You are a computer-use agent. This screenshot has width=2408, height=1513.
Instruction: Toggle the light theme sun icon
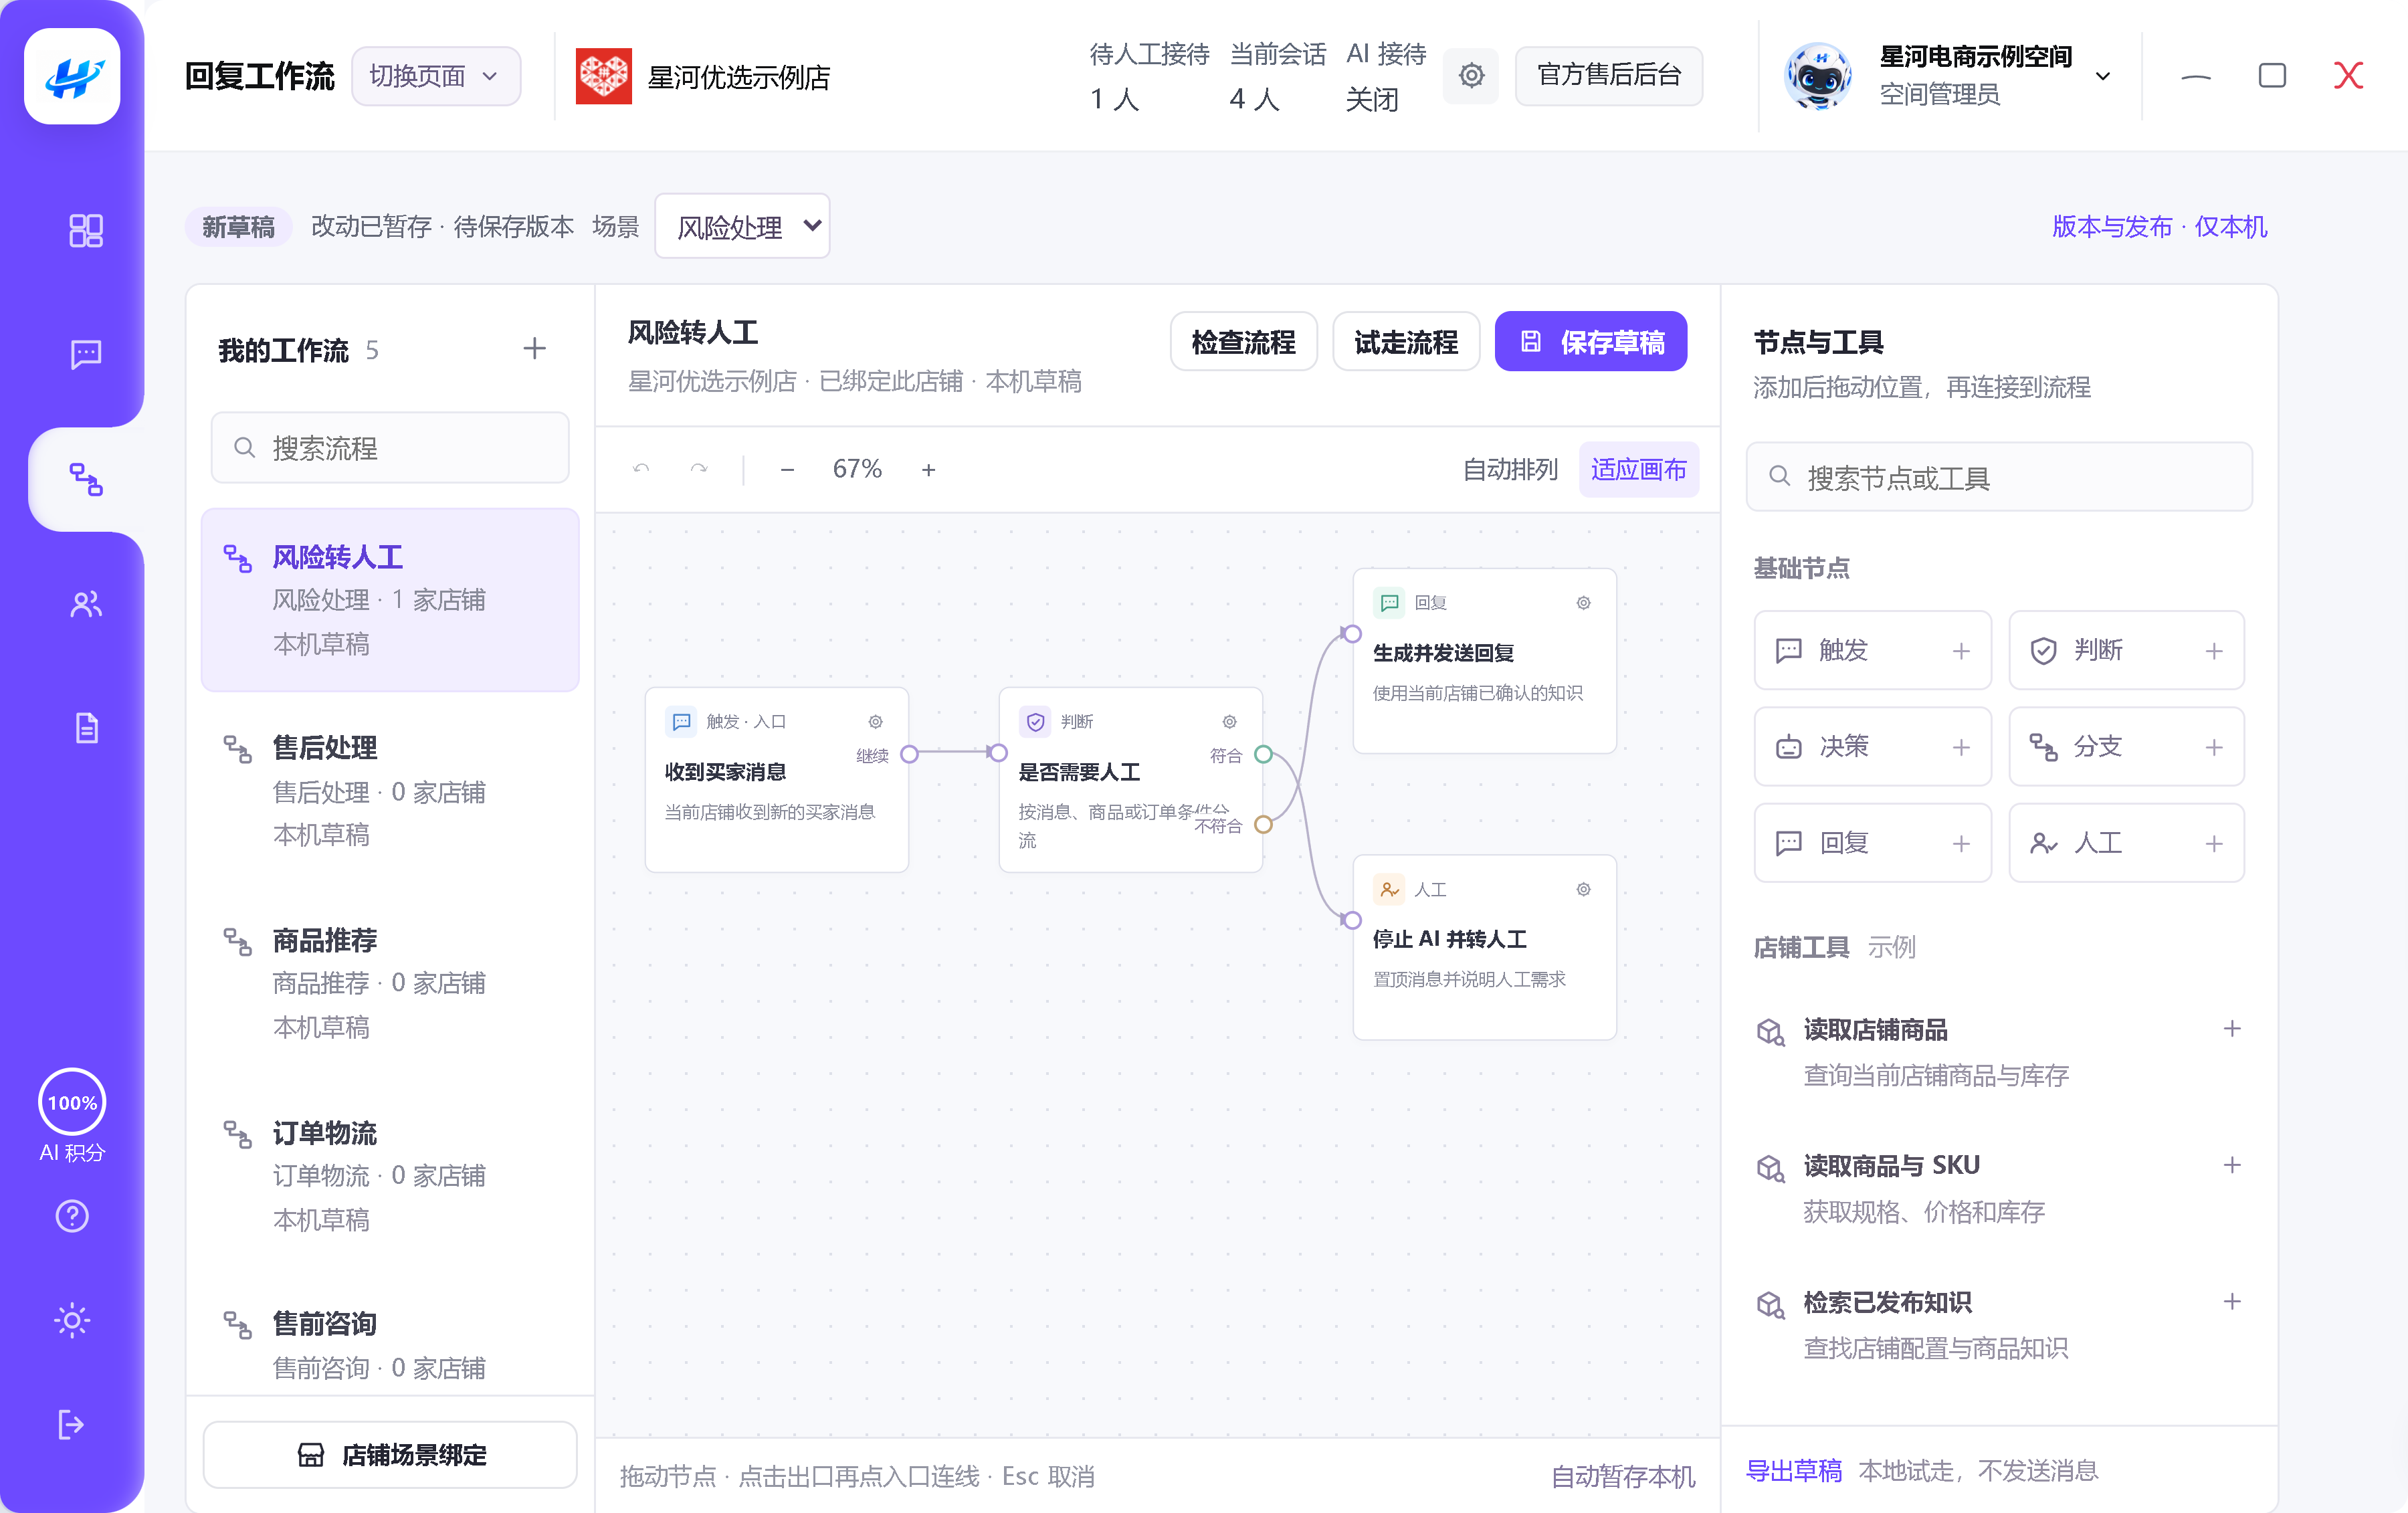click(x=72, y=1320)
